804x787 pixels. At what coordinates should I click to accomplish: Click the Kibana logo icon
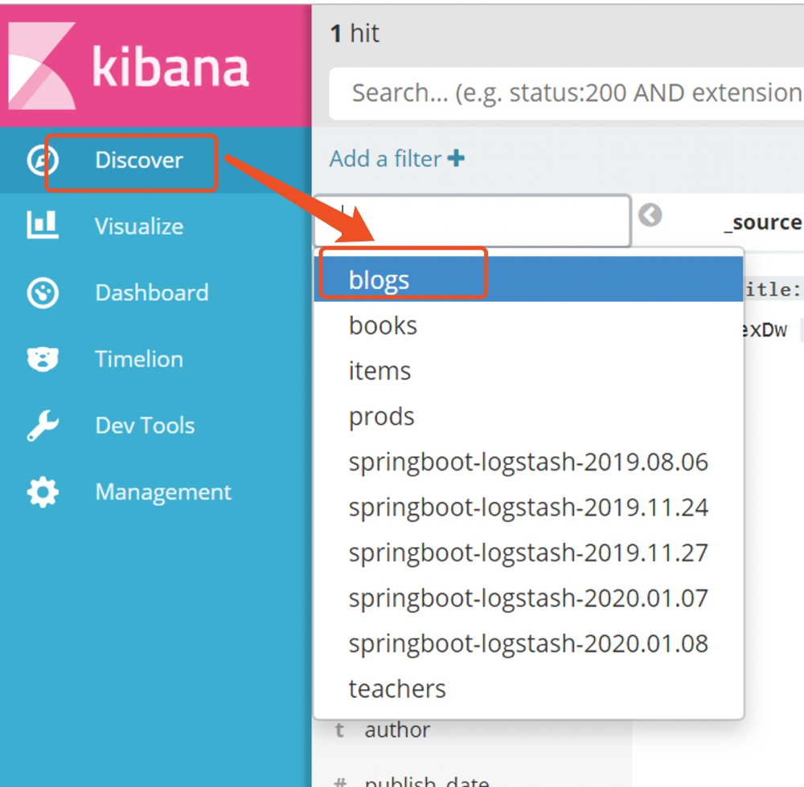tap(42, 66)
